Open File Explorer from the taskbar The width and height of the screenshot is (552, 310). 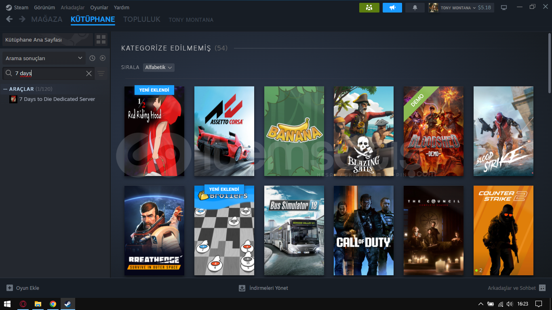coord(38,304)
